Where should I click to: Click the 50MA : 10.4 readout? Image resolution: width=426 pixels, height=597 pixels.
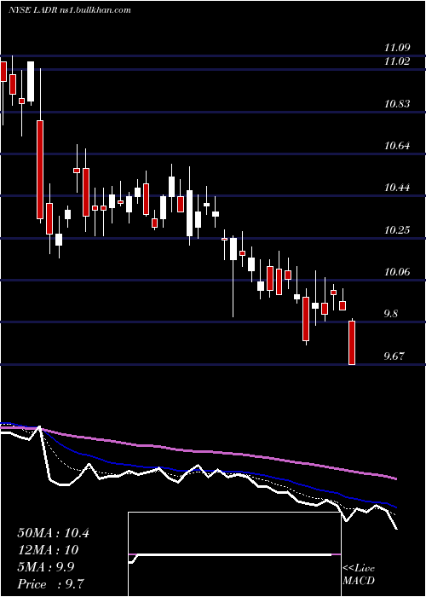[53, 533]
